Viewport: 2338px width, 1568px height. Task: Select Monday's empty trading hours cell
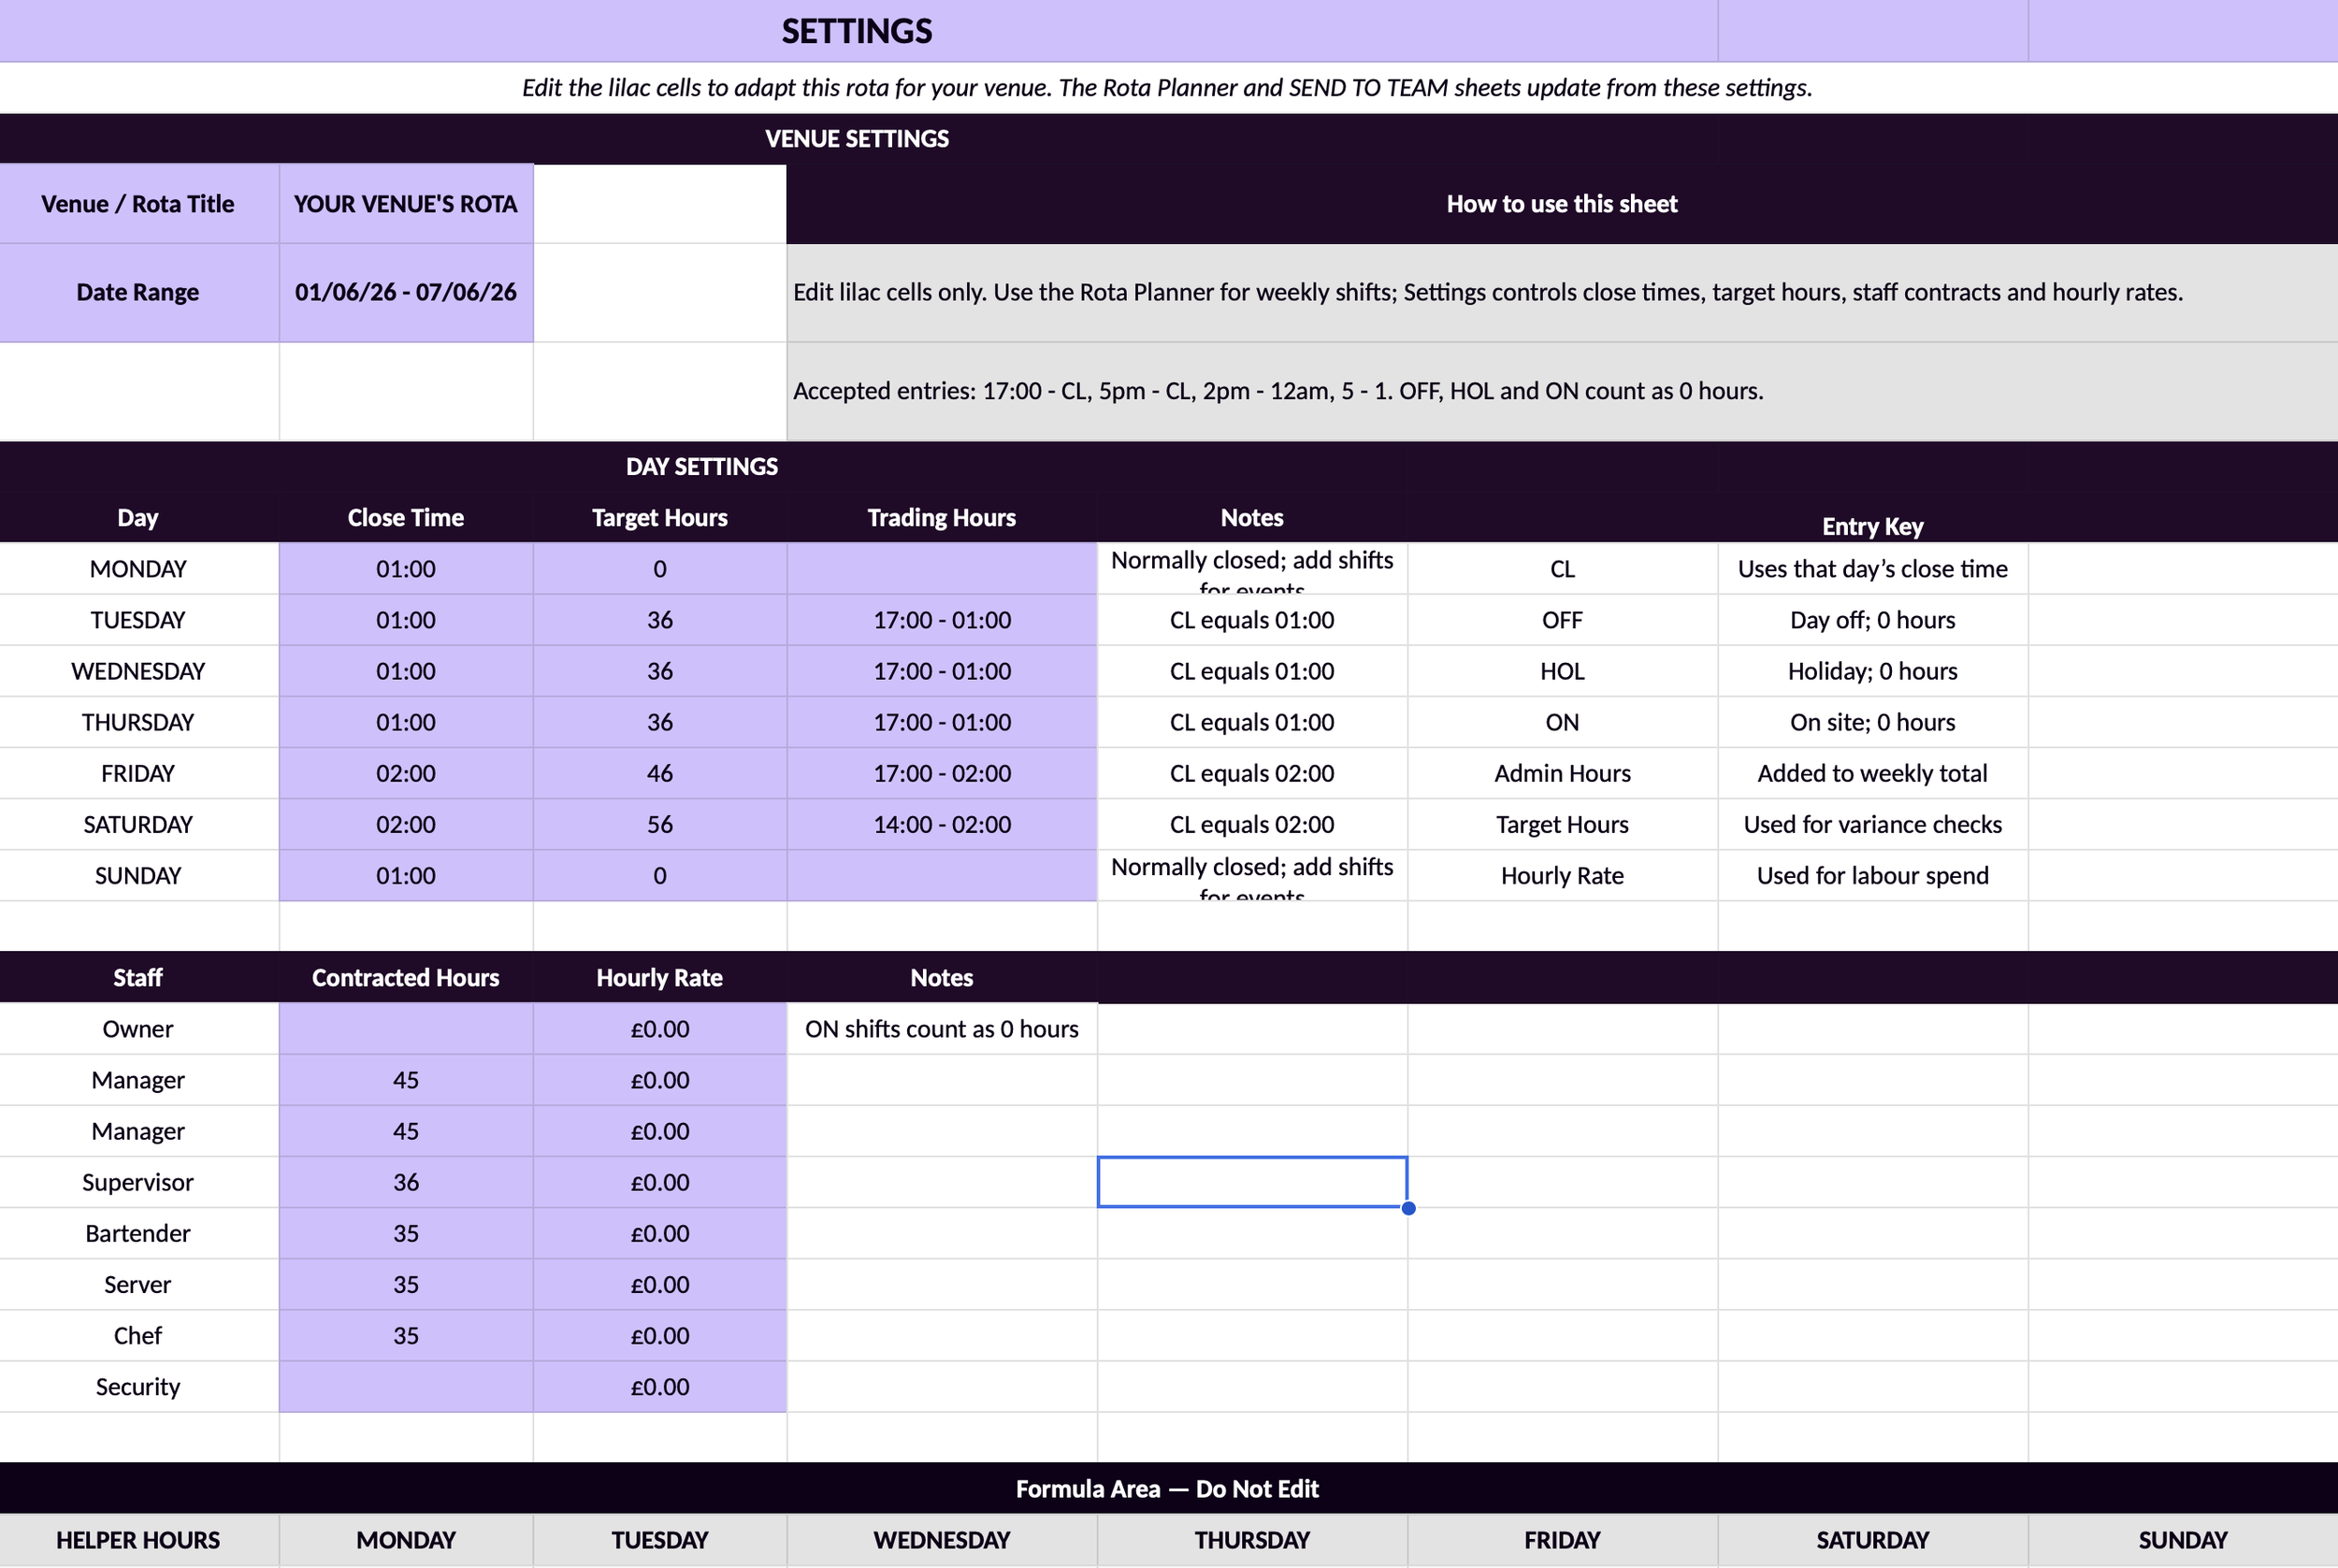click(x=942, y=569)
